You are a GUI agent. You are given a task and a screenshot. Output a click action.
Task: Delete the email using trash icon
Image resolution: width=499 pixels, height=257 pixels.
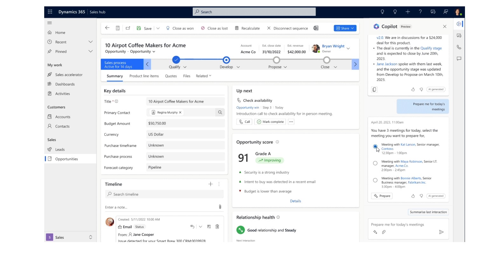click(x=217, y=227)
